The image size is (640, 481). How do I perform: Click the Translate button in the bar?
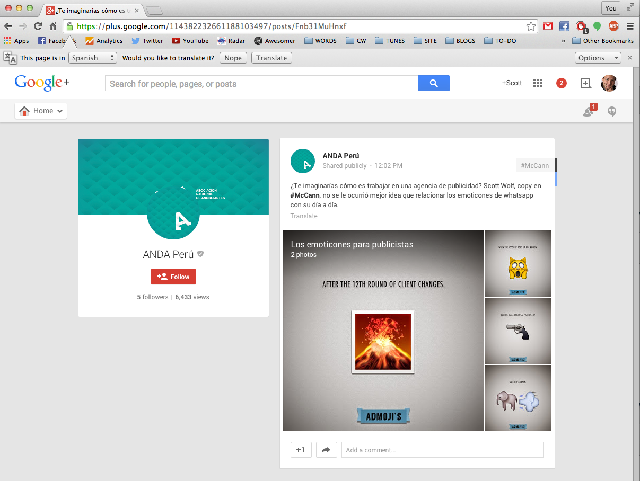271,58
